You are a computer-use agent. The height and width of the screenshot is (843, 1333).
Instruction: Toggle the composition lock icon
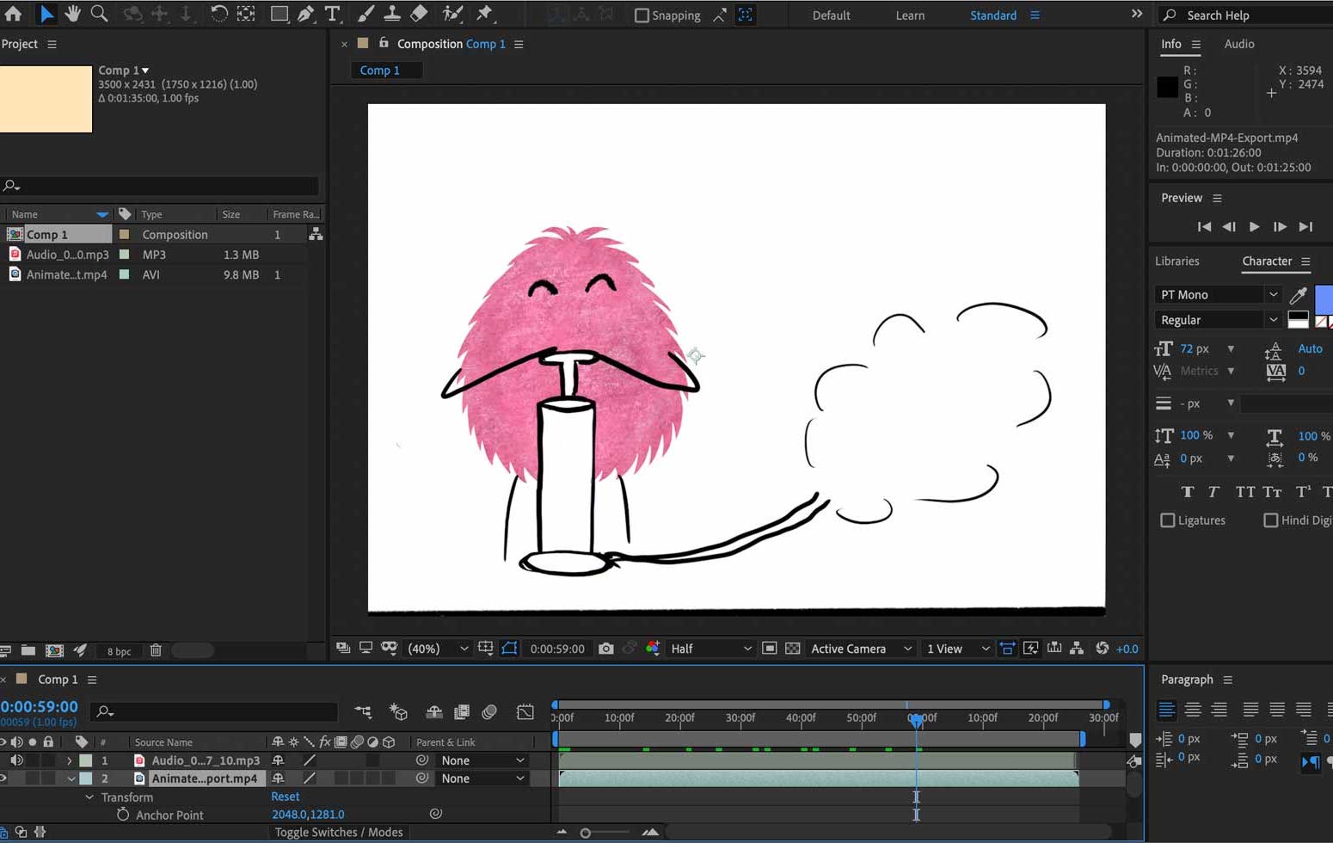pos(384,43)
